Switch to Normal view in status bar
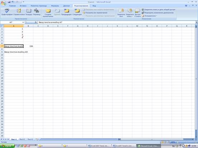 point(162,142)
